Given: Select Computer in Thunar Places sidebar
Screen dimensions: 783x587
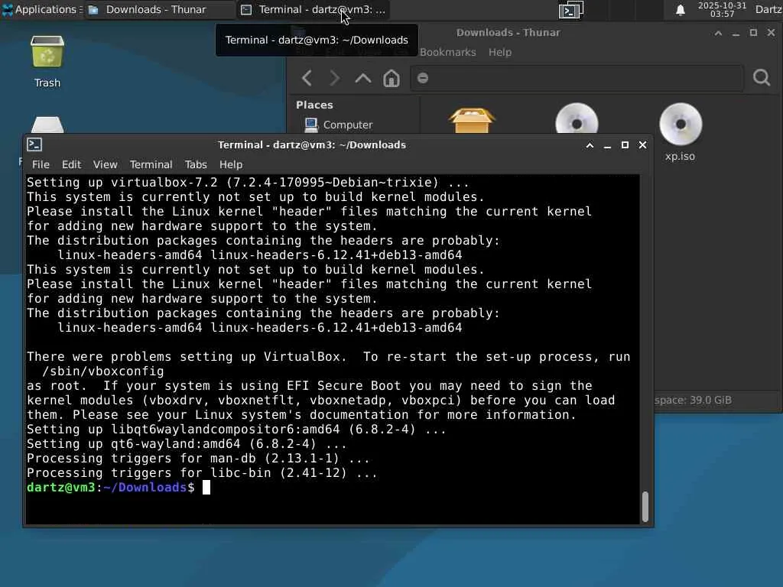Looking at the screenshot, I should pyautogui.click(x=347, y=125).
